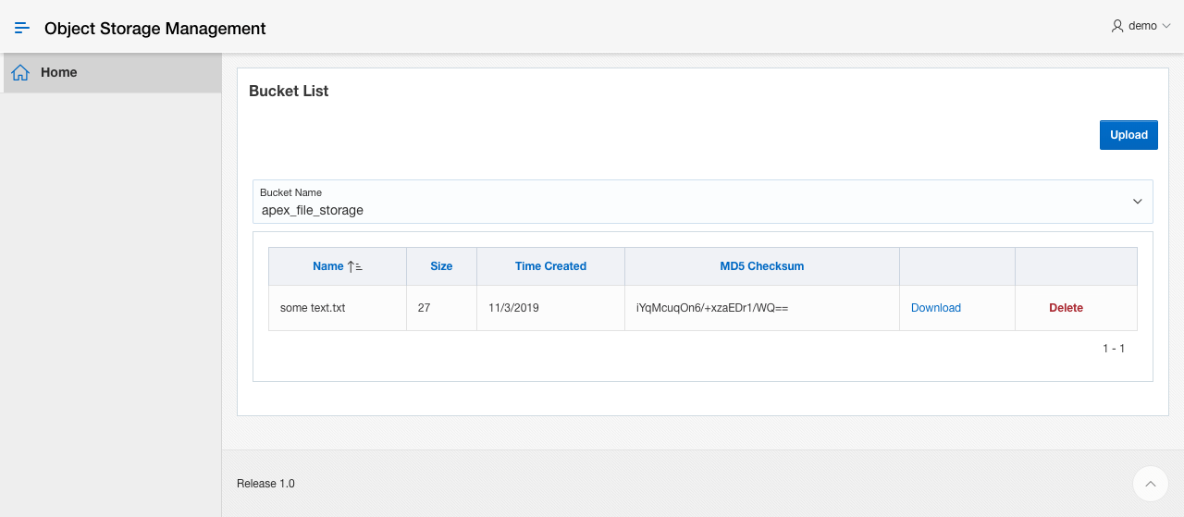Click the Object Storage Management title
The height and width of the screenshot is (517, 1184).
click(x=154, y=29)
